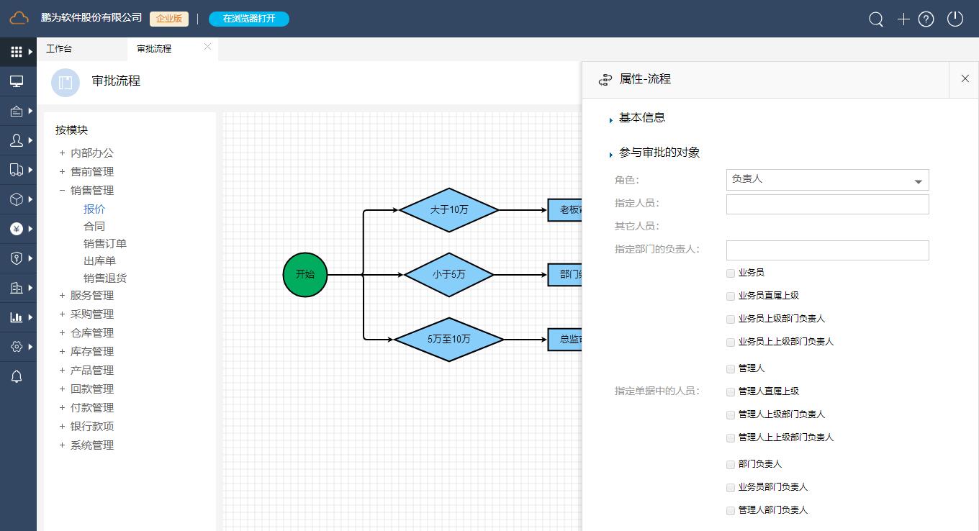Check the 业务员 checkbox

coord(730,273)
